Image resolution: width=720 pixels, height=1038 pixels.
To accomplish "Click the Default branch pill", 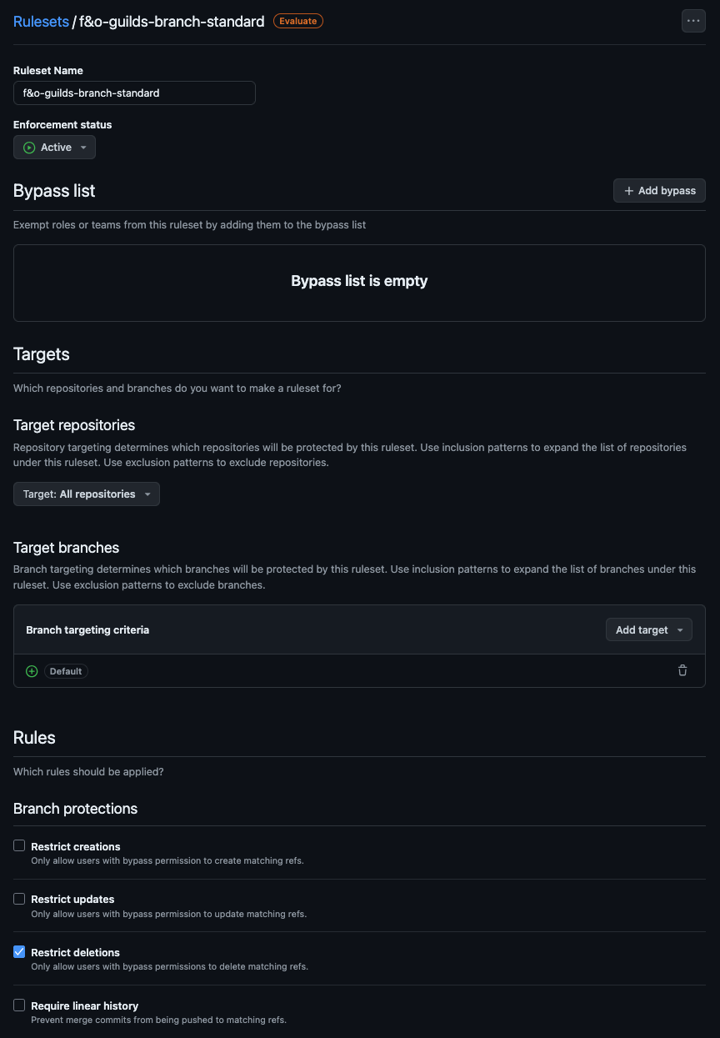I will click(65, 670).
